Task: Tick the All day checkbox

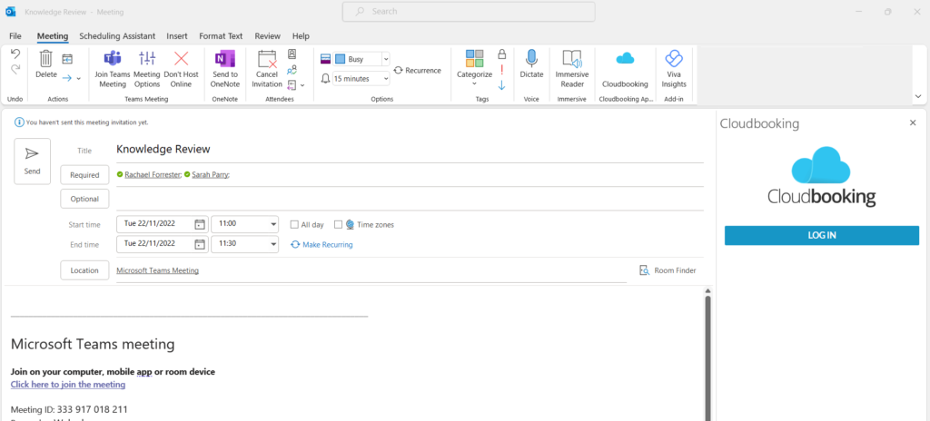Action: click(x=293, y=225)
